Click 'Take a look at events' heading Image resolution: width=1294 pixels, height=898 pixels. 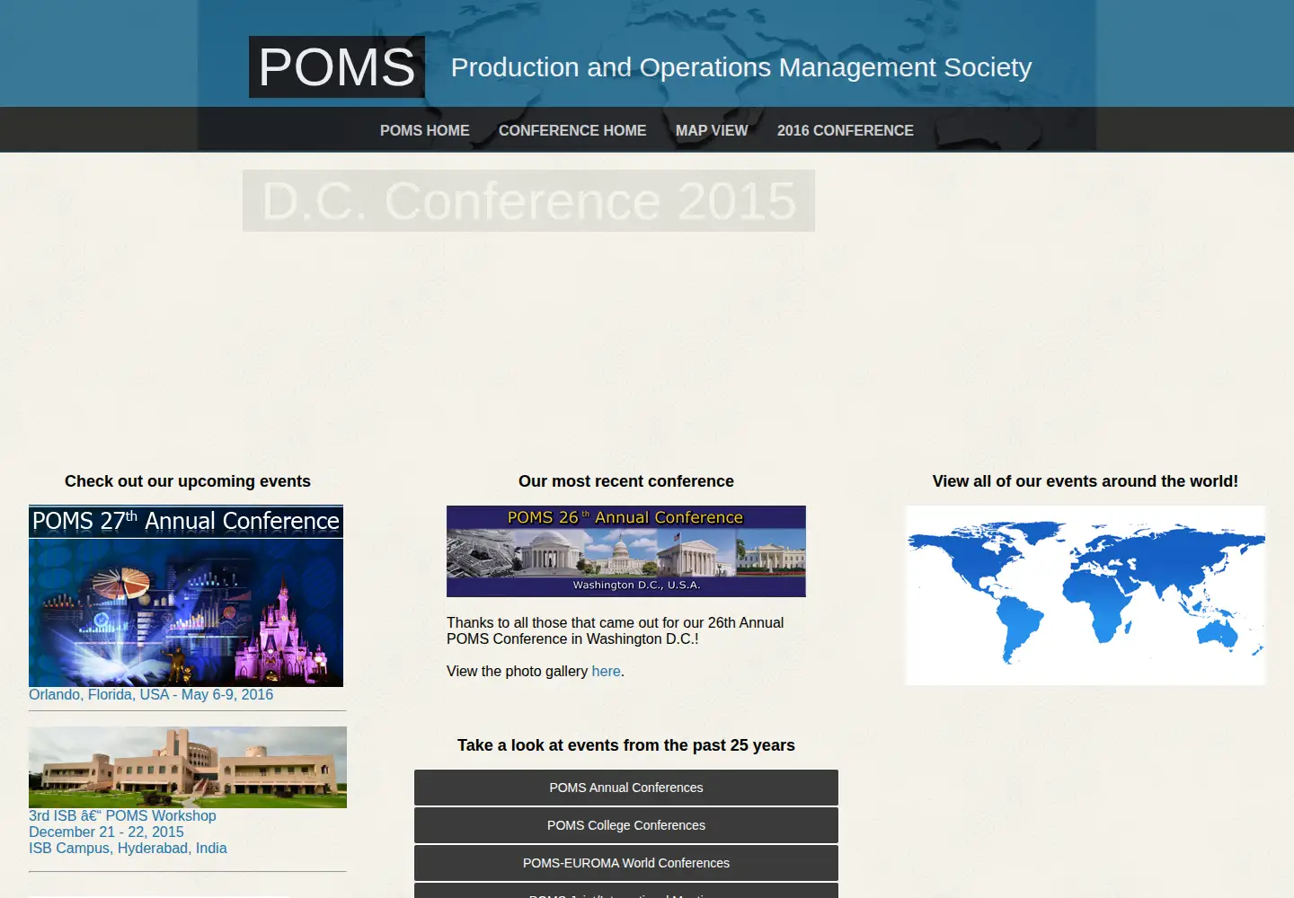626,745
